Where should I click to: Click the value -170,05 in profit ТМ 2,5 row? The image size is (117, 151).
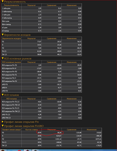(x=99, y=146)
